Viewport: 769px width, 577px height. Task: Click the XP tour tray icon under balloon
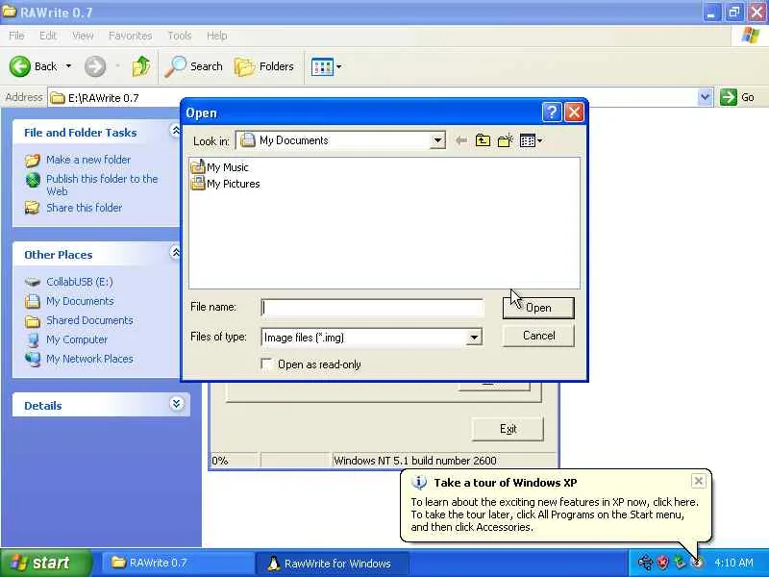pos(697,563)
